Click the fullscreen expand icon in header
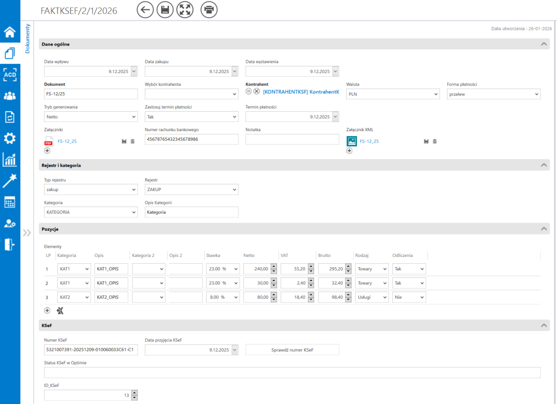557x404 pixels. pyautogui.click(x=185, y=10)
